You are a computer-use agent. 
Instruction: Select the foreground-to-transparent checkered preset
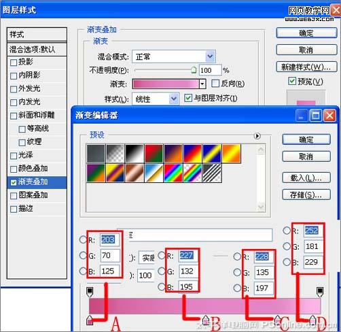tap(115, 154)
